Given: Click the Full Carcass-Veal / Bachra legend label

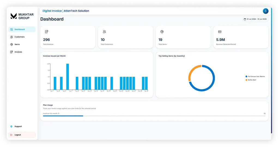Looking at the screenshot, I should click(x=256, y=76).
